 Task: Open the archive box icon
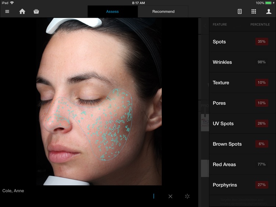coord(36,11)
